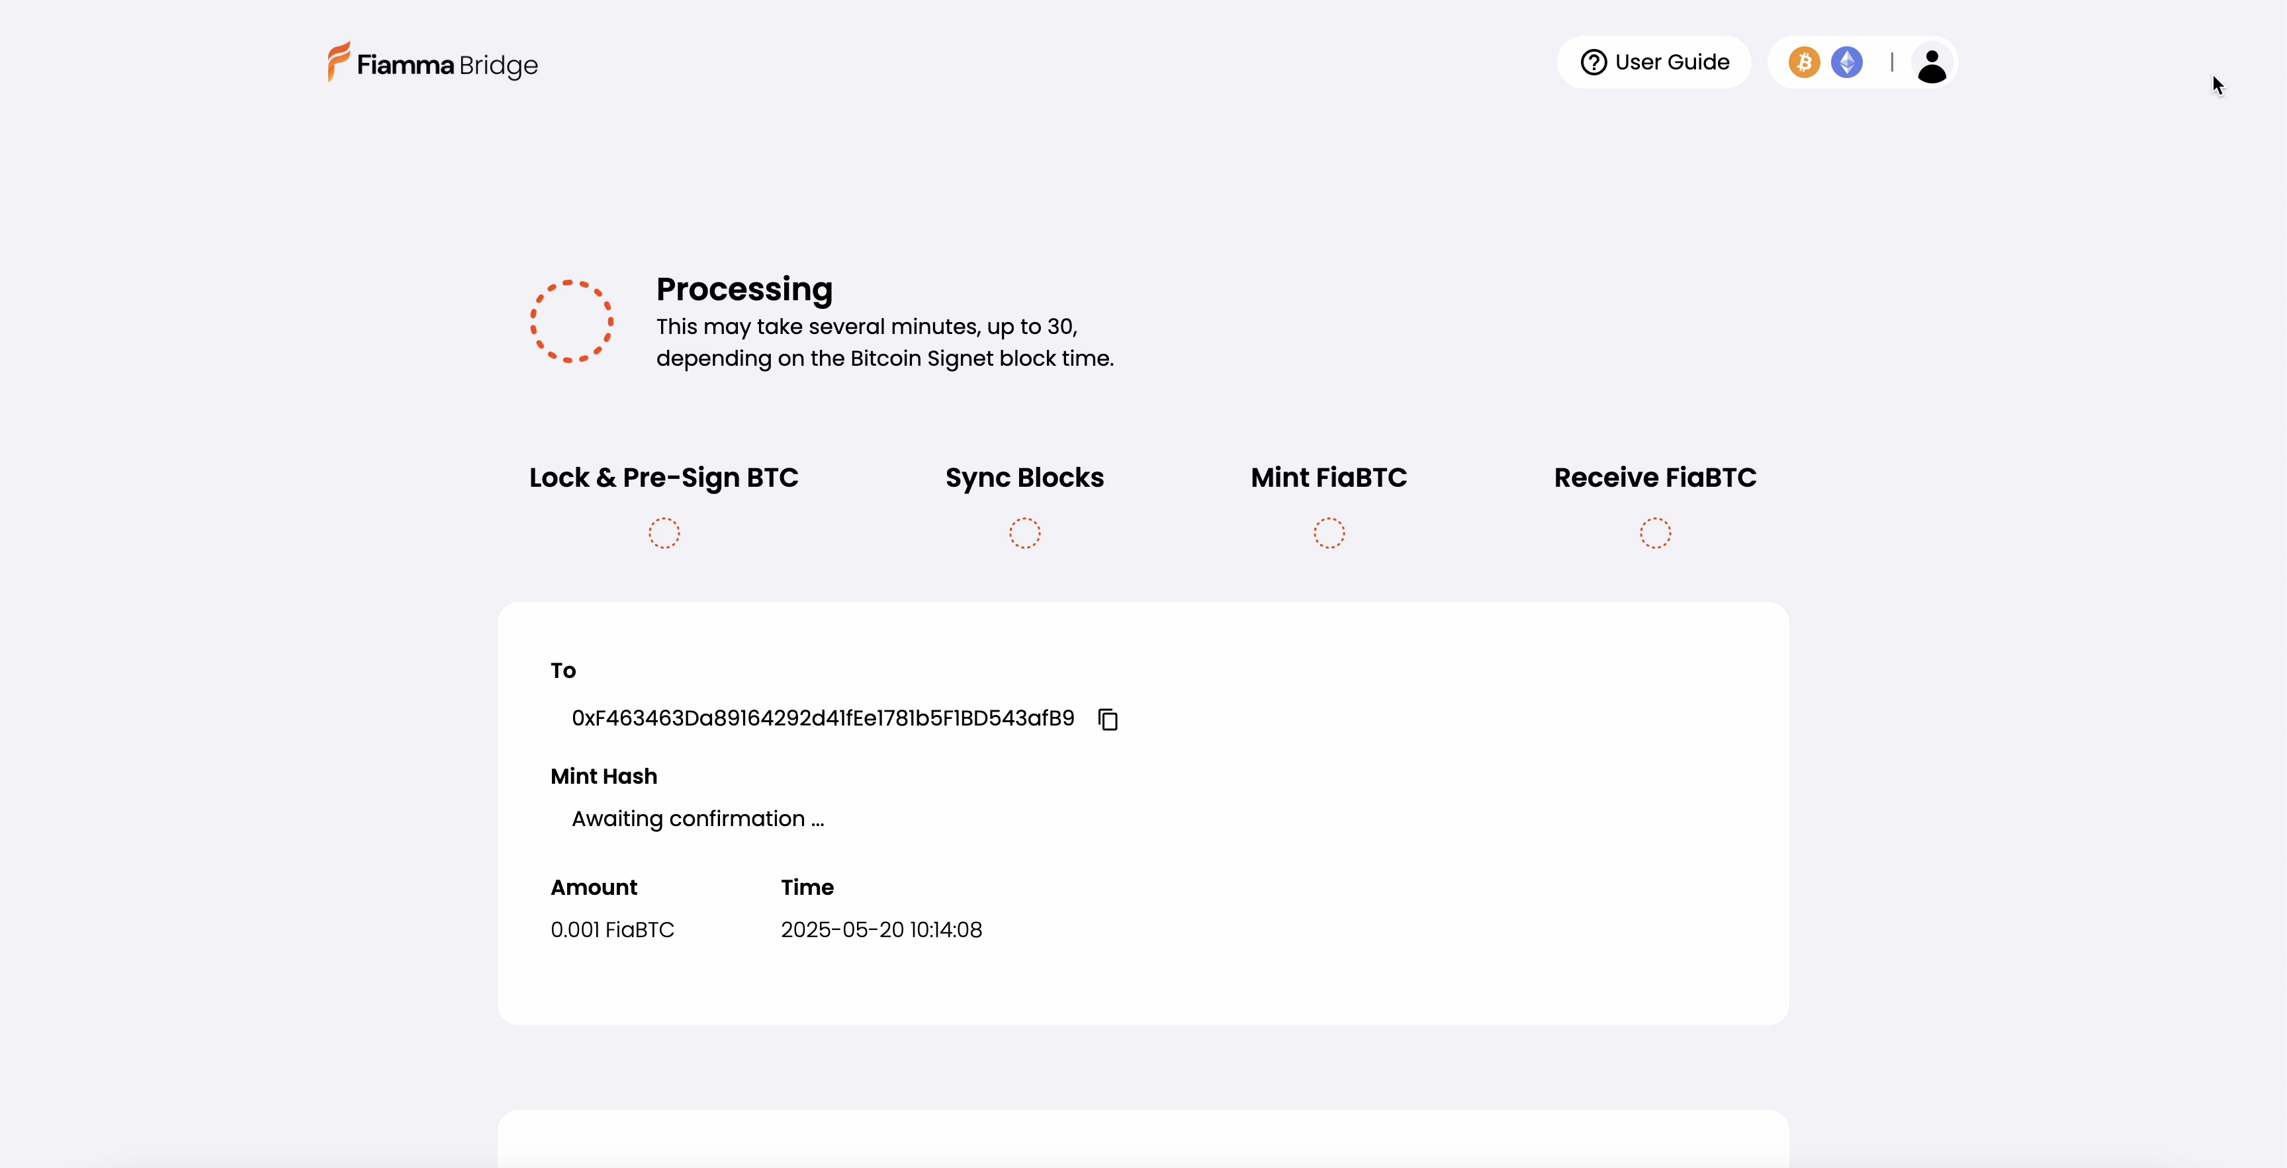
Task: Click the To label
Action: point(563,671)
